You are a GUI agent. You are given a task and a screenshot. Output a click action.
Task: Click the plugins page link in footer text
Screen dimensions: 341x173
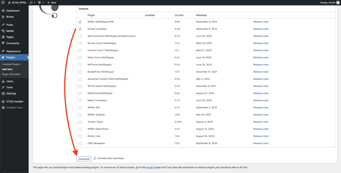[150, 167]
